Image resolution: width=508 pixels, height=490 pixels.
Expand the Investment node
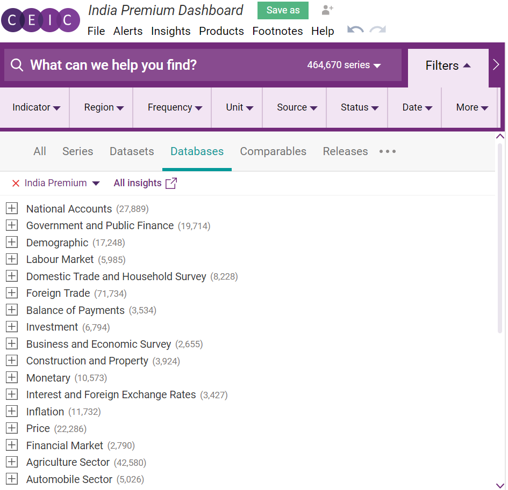click(x=12, y=327)
